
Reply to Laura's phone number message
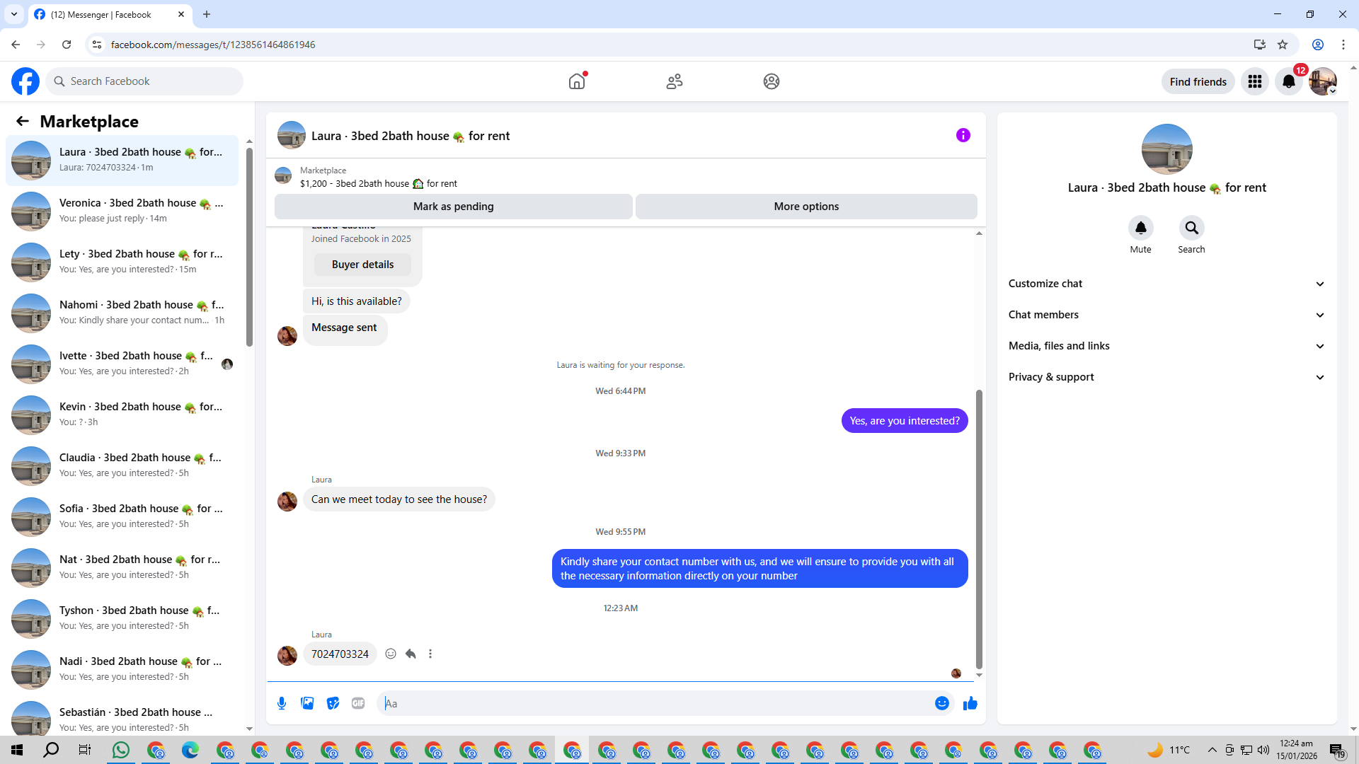point(411,654)
